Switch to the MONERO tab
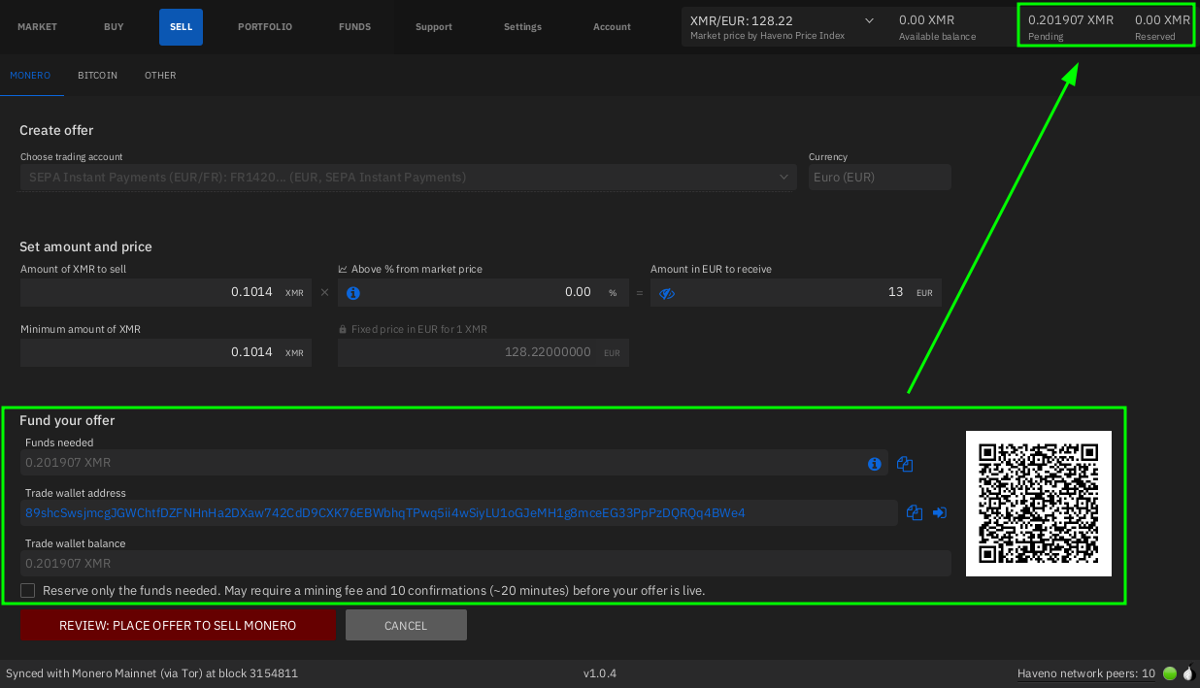 click(x=30, y=76)
